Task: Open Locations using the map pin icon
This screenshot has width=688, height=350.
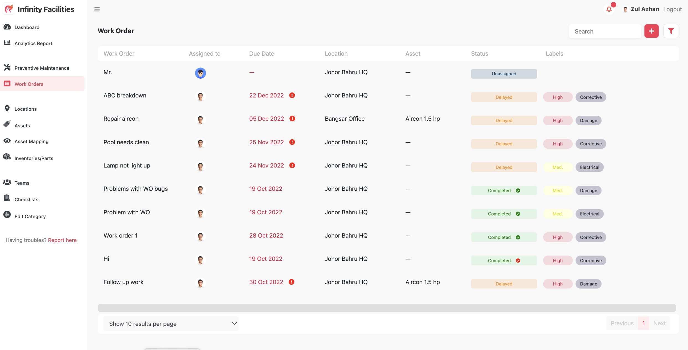Action: tap(7, 108)
